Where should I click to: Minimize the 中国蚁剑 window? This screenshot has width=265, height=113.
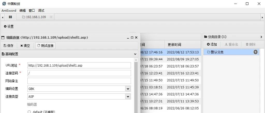(235, 4)
